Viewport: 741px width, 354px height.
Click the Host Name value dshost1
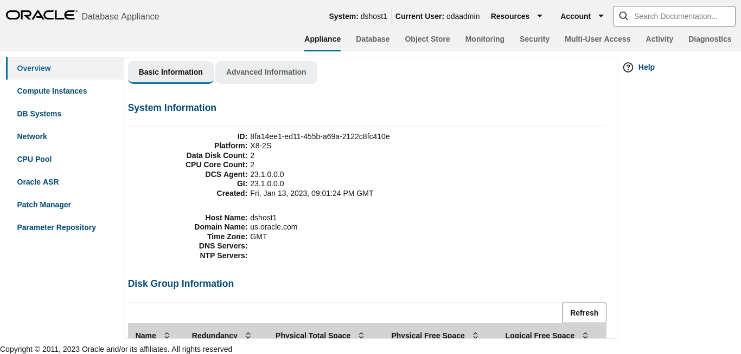(264, 218)
